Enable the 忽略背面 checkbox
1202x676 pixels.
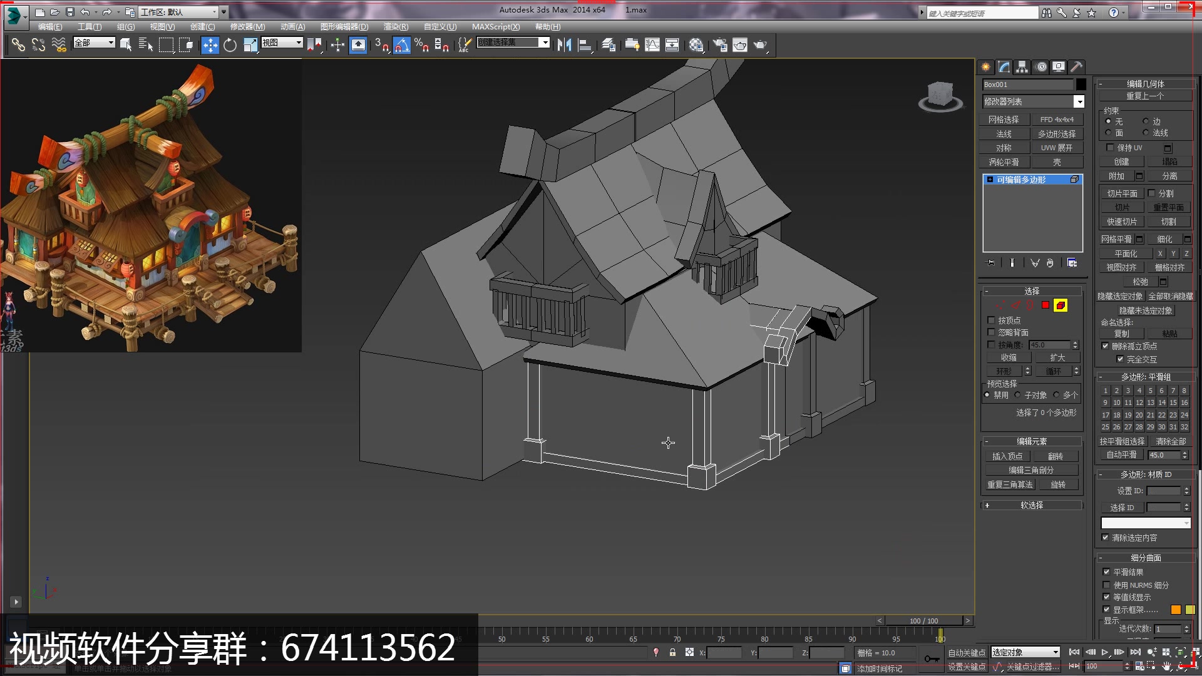[991, 332]
